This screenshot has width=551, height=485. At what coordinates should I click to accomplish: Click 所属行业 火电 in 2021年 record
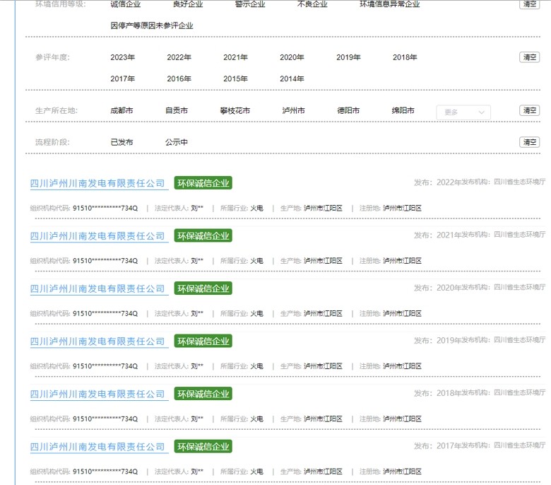[x=242, y=261]
